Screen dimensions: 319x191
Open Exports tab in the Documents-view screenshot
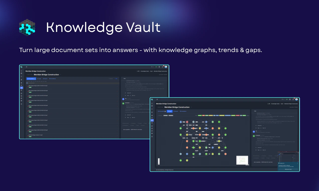pos(45,79)
